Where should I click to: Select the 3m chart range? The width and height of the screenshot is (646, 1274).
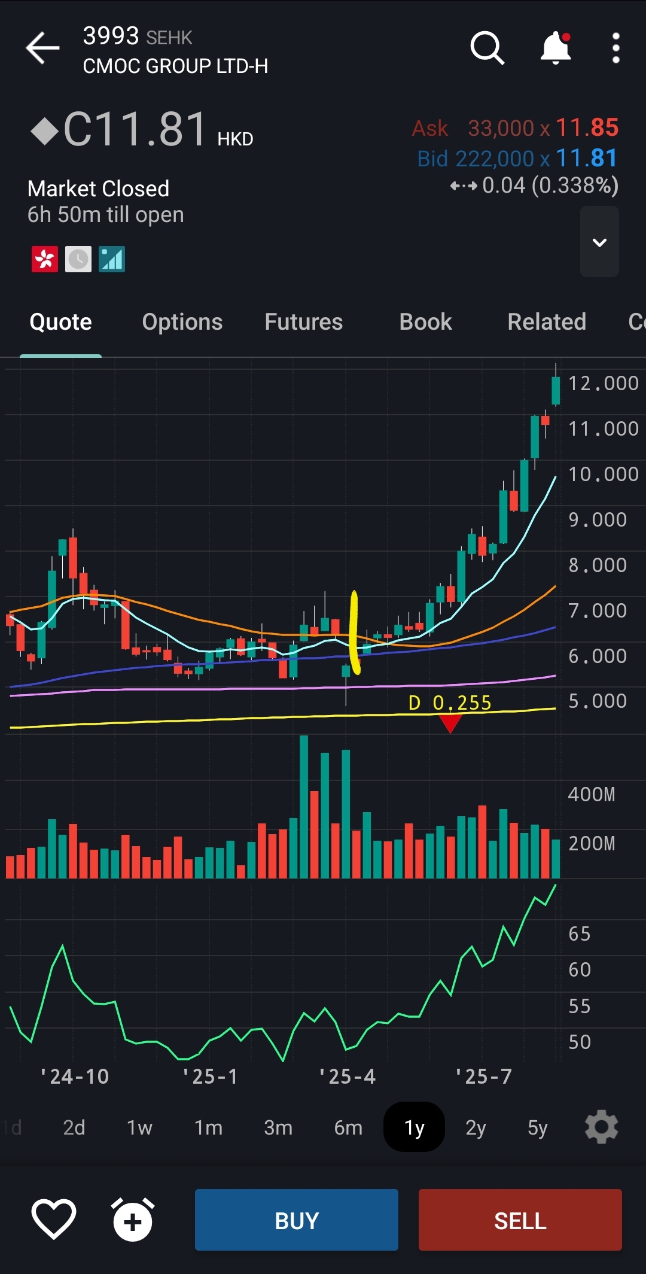(x=278, y=1127)
